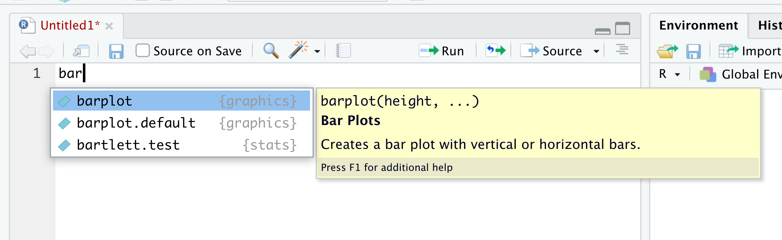Switch to the Environment tab

tap(698, 25)
